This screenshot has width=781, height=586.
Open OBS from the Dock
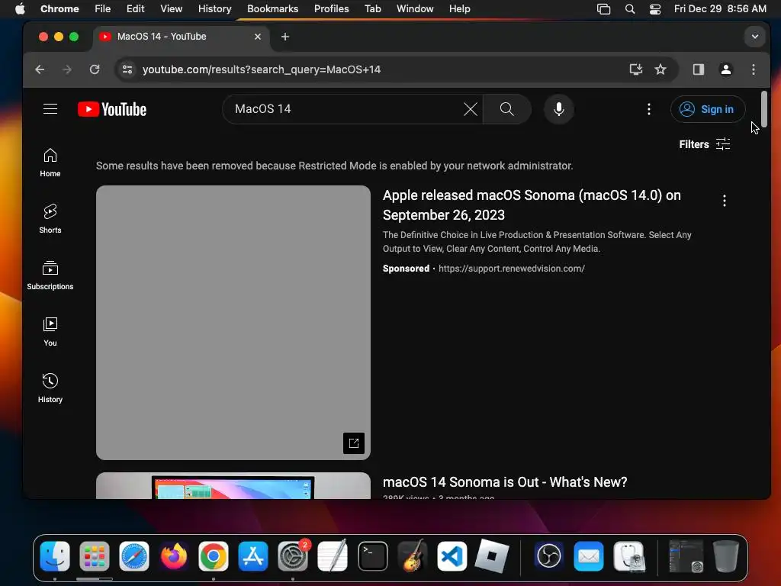549,556
